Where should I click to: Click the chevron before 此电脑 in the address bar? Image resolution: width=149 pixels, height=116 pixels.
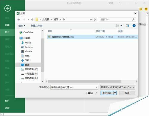(40, 20)
